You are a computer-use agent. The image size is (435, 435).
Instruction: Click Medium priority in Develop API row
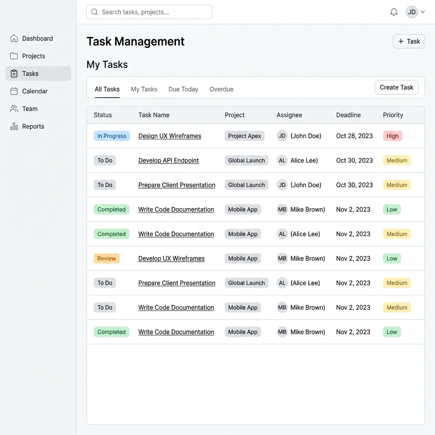tap(397, 160)
